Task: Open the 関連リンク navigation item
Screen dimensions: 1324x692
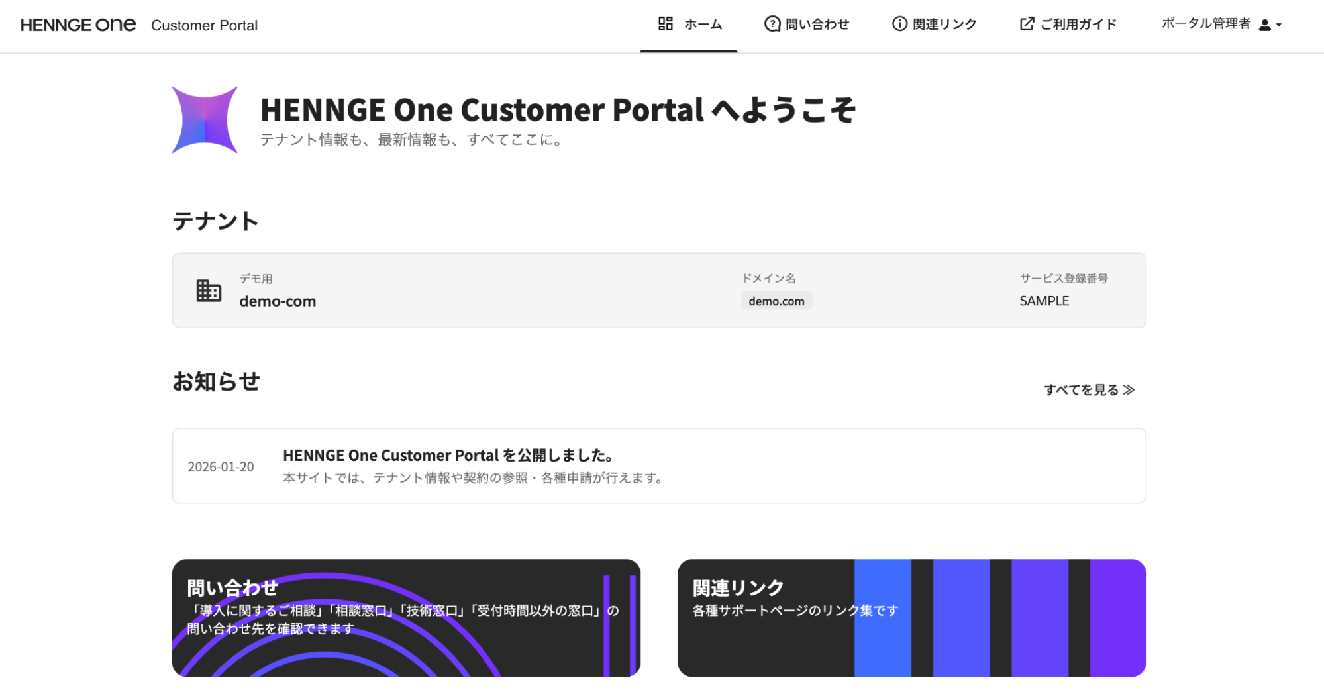Action: (935, 25)
